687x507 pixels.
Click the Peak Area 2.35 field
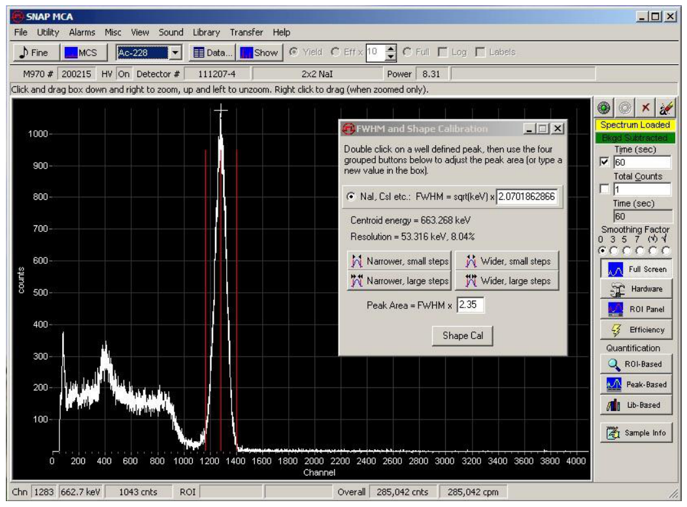(471, 304)
